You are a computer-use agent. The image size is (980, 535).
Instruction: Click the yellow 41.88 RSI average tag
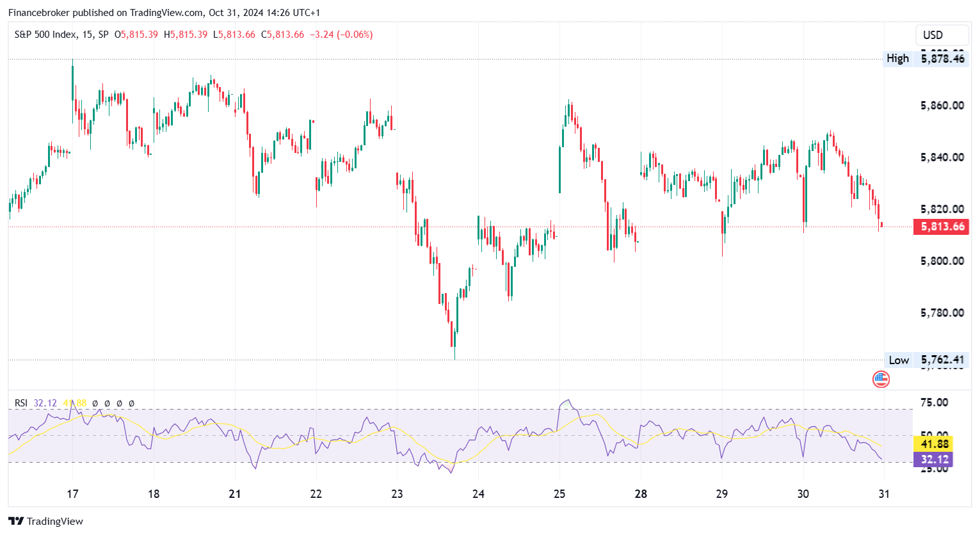pyautogui.click(x=935, y=444)
